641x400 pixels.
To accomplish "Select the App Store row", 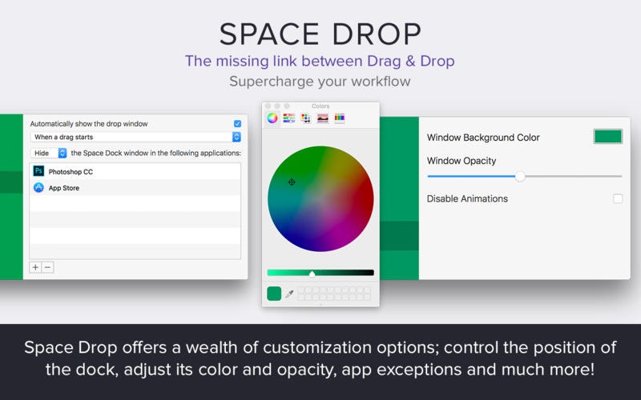I will 135,187.
